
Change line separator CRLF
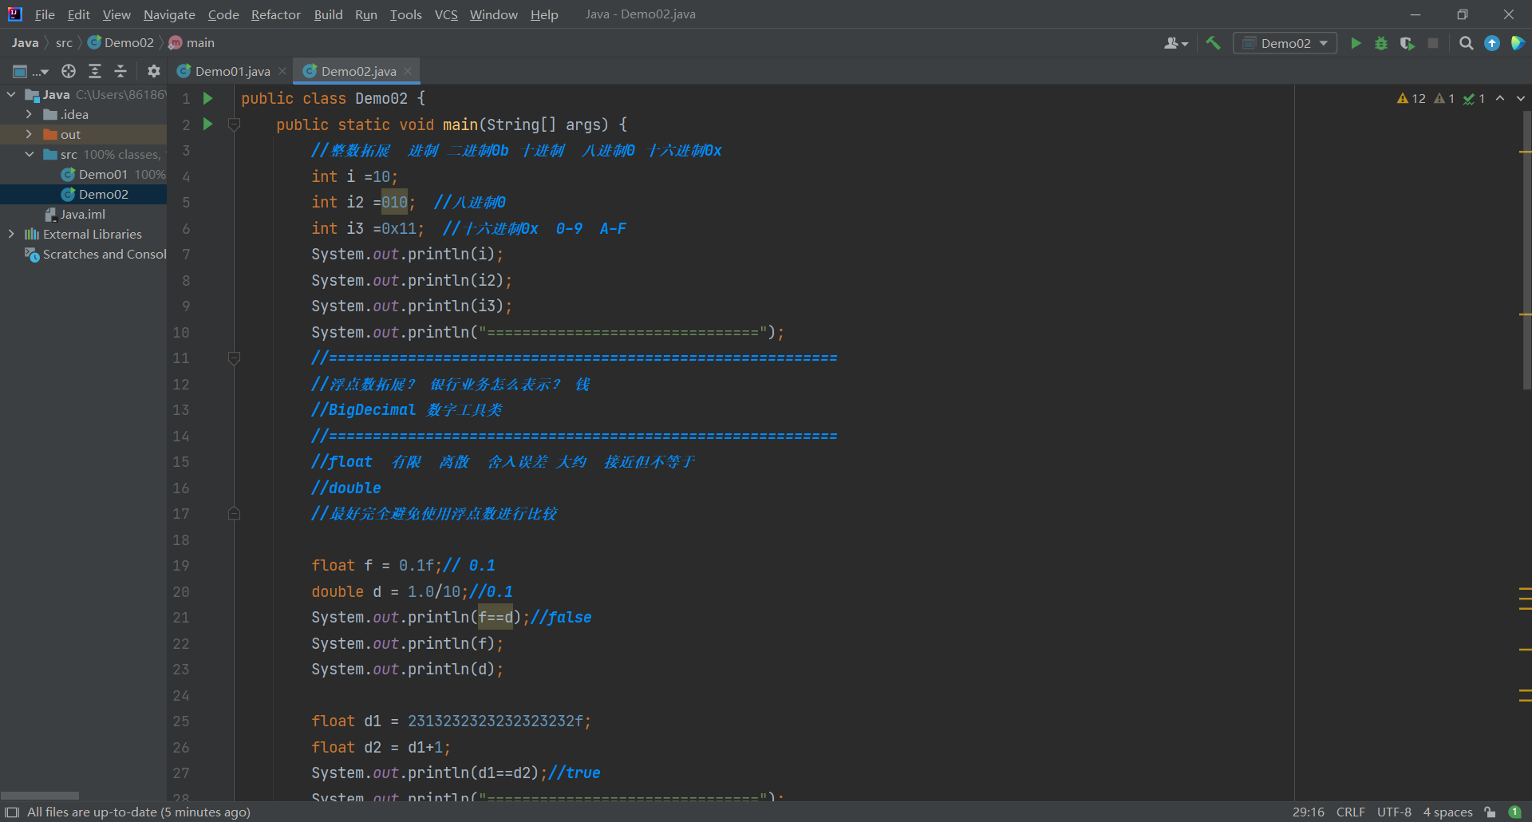[x=1350, y=812]
